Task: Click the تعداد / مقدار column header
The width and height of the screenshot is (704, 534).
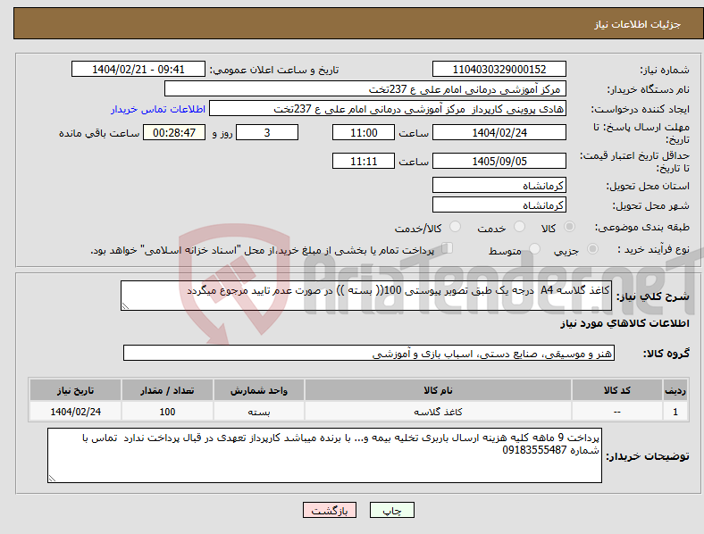Action: [x=167, y=390]
